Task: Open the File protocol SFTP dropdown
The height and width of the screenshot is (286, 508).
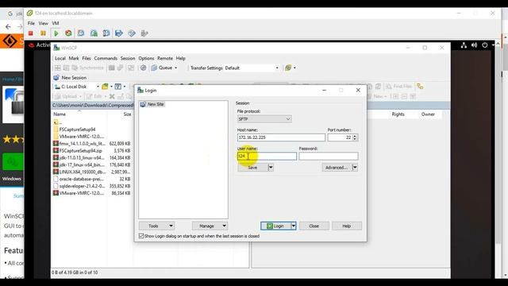Action: point(264,119)
